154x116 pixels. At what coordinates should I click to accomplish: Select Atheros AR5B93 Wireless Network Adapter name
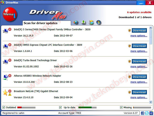click(38, 76)
